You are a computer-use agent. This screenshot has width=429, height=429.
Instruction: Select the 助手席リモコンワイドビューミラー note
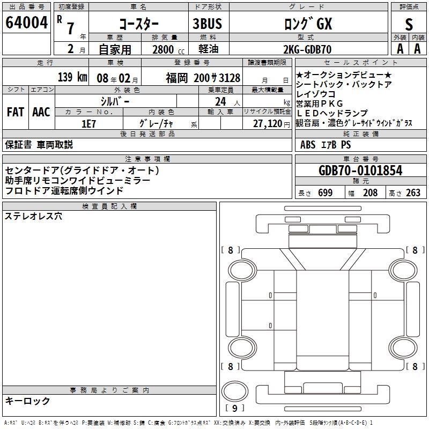coord(78,181)
